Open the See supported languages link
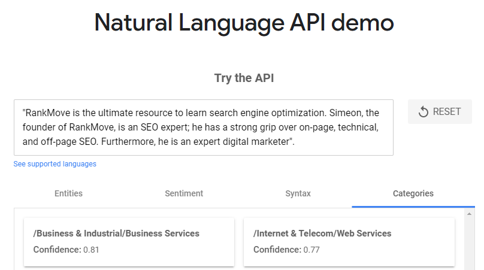The width and height of the screenshot is (484, 270). pyautogui.click(x=55, y=164)
